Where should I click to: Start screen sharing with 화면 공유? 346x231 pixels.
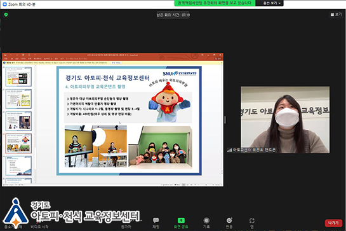click(x=181, y=223)
